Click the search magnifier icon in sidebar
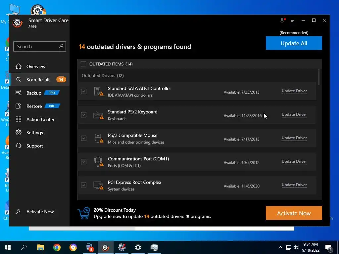 [61, 46]
